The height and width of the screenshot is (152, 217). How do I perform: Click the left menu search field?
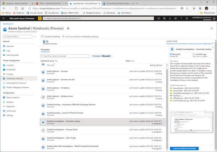pos(18,37)
